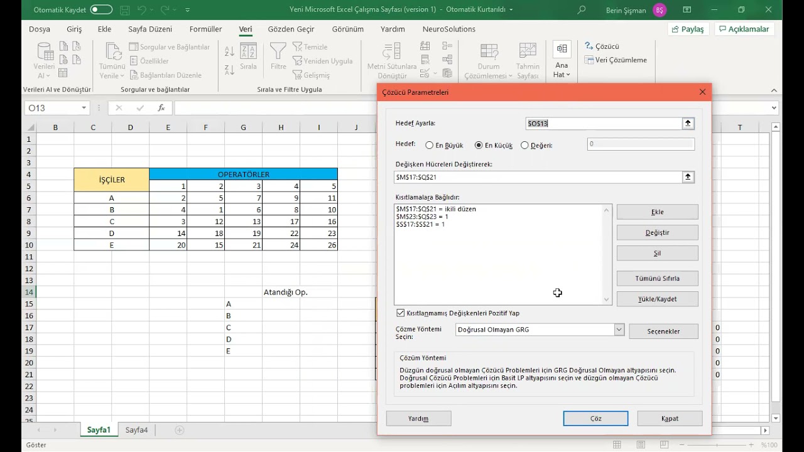Click the sort A to Z icon

tap(229, 51)
